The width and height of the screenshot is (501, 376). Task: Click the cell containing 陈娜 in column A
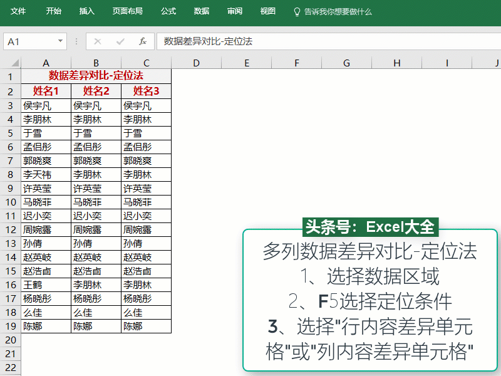click(46, 326)
